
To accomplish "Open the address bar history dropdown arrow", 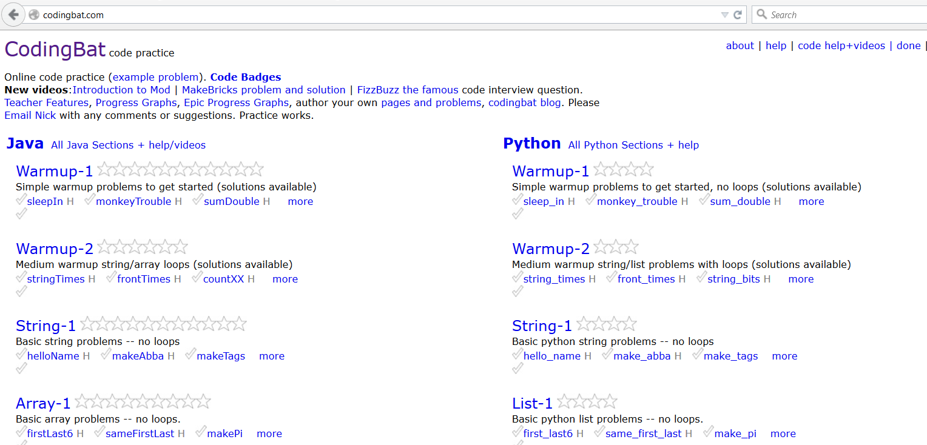I will pyautogui.click(x=724, y=15).
